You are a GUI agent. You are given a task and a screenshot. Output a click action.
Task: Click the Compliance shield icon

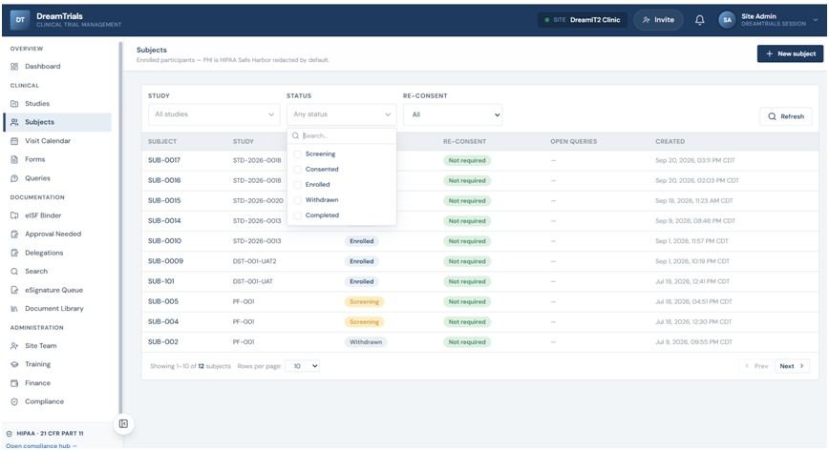(14, 401)
